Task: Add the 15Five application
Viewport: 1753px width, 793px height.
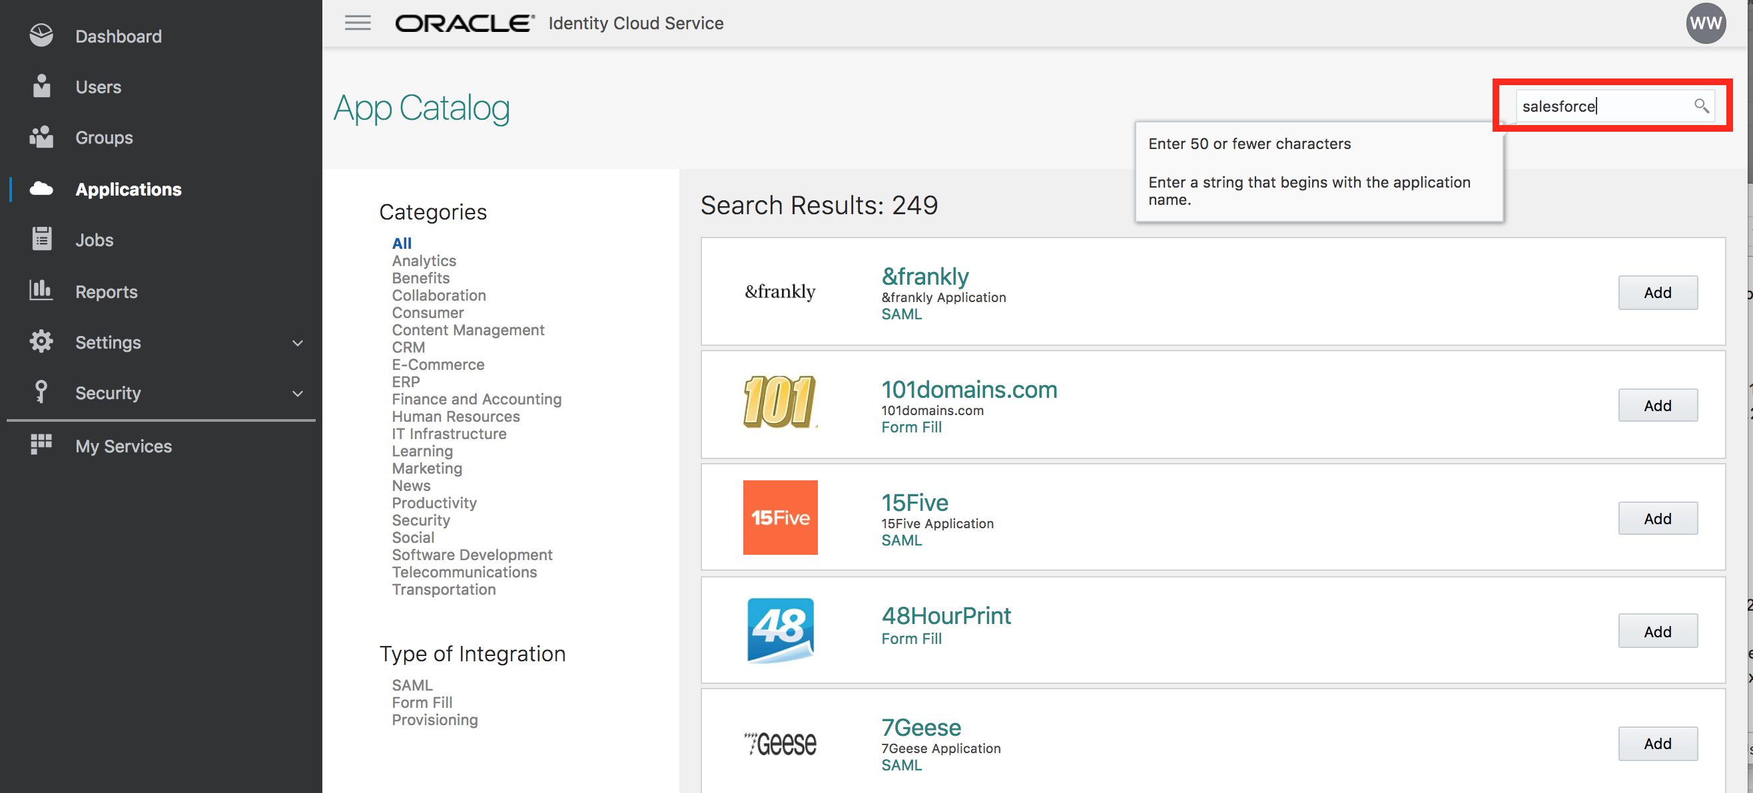Action: (1657, 518)
